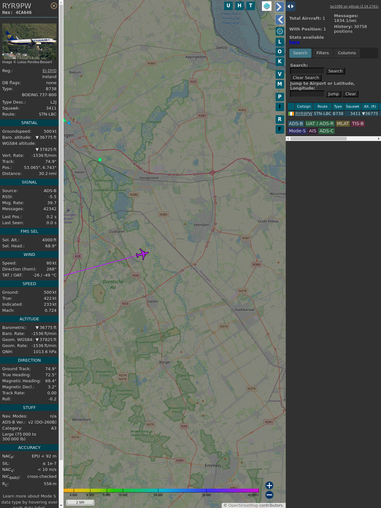Image resolution: width=381 pixels, height=508 pixels.
Task: Switch to the Search tab
Action: pyautogui.click(x=300, y=53)
